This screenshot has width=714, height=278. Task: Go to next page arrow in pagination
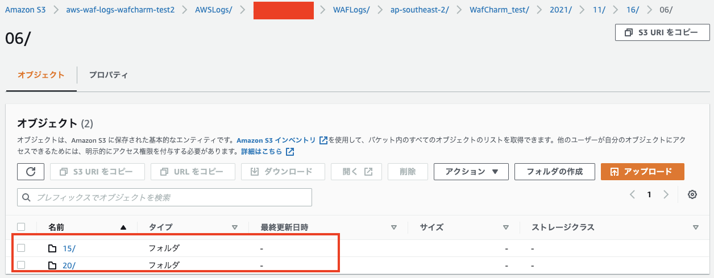coord(666,194)
